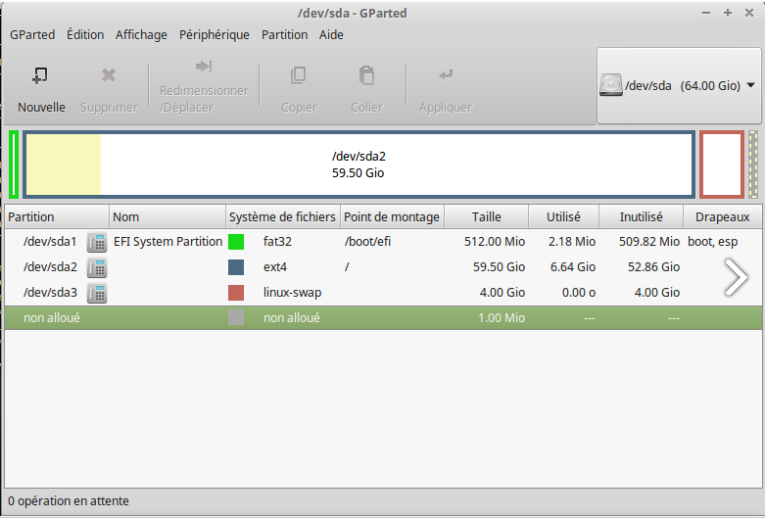Click the Inutilisé column header
Image resolution: width=765 pixels, height=518 pixels.
click(x=641, y=216)
